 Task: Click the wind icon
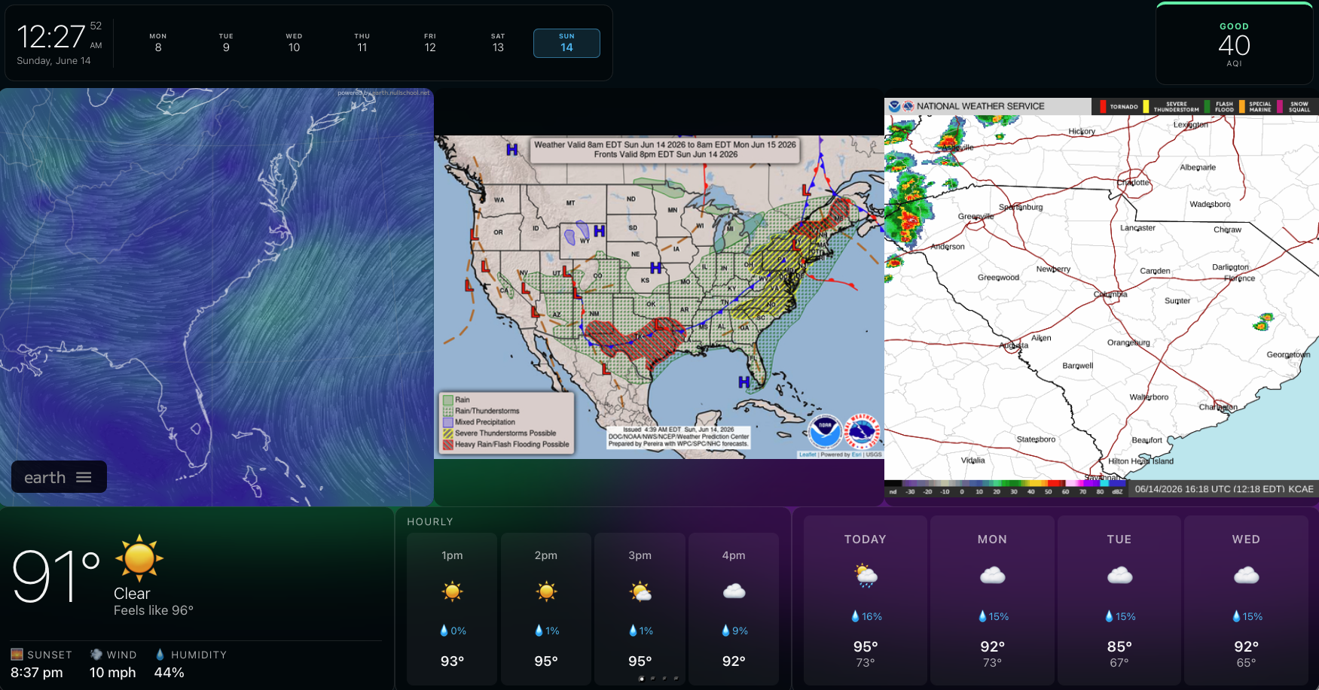pos(96,655)
